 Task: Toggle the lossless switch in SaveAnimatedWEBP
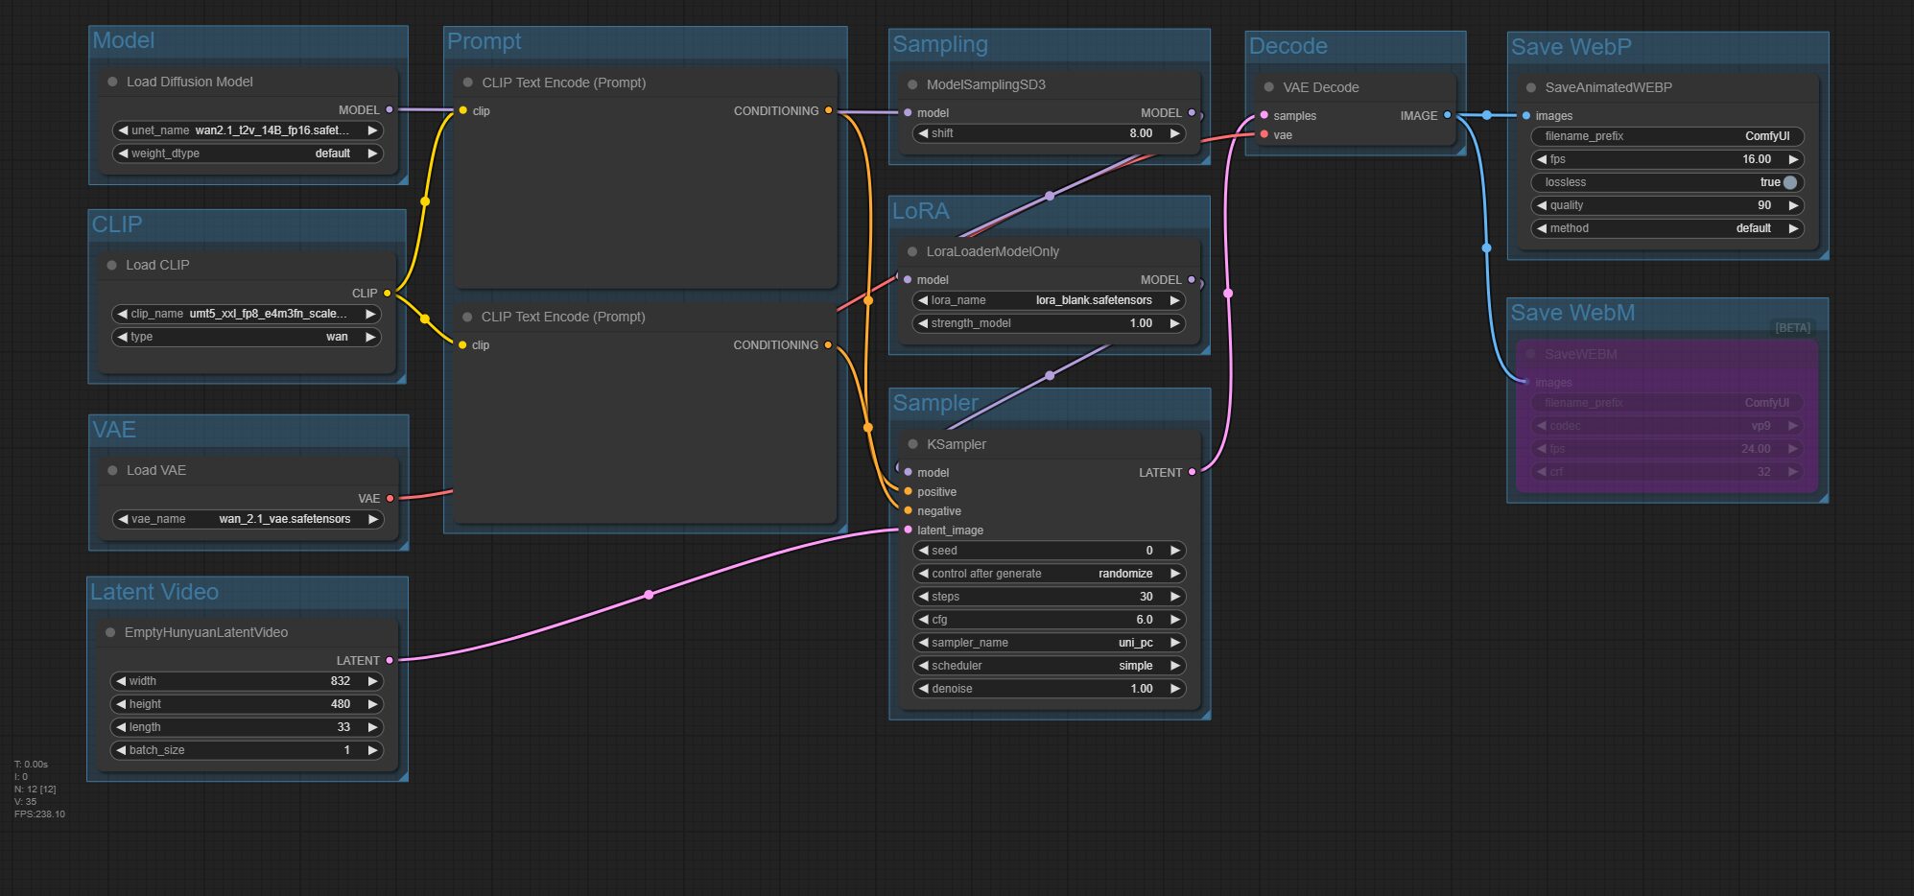[x=1789, y=182]
